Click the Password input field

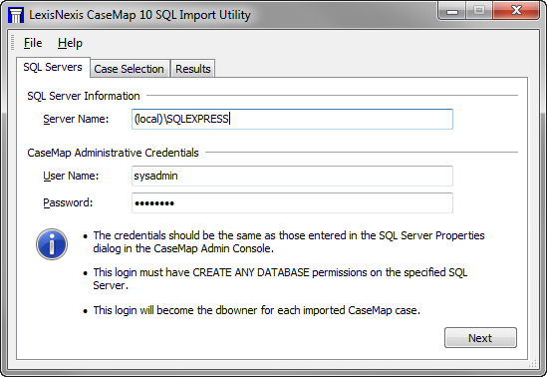click(x=292, y=202)
